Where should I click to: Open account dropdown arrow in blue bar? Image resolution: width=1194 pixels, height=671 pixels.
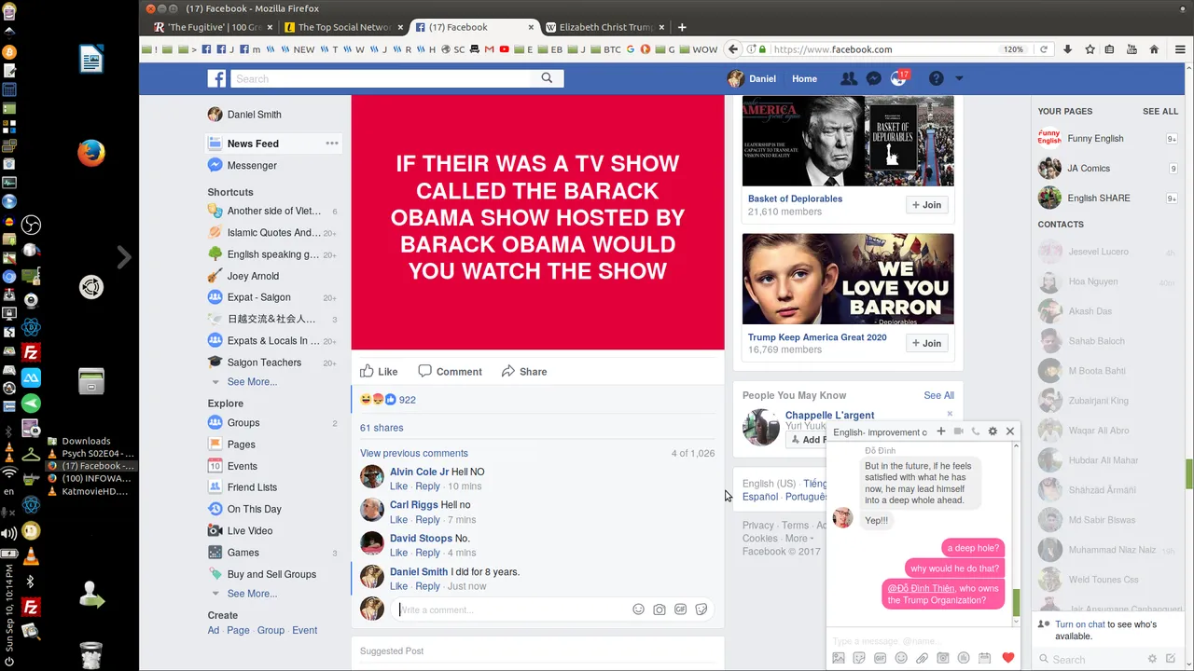959,79
